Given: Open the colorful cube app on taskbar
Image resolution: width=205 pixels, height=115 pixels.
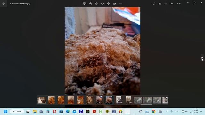Looking at the screenshot, I should [x=120, y=111].
